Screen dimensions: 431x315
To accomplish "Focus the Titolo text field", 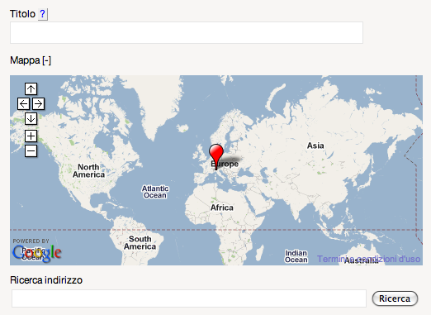I will pyautogui.click(x=187, y=32).
